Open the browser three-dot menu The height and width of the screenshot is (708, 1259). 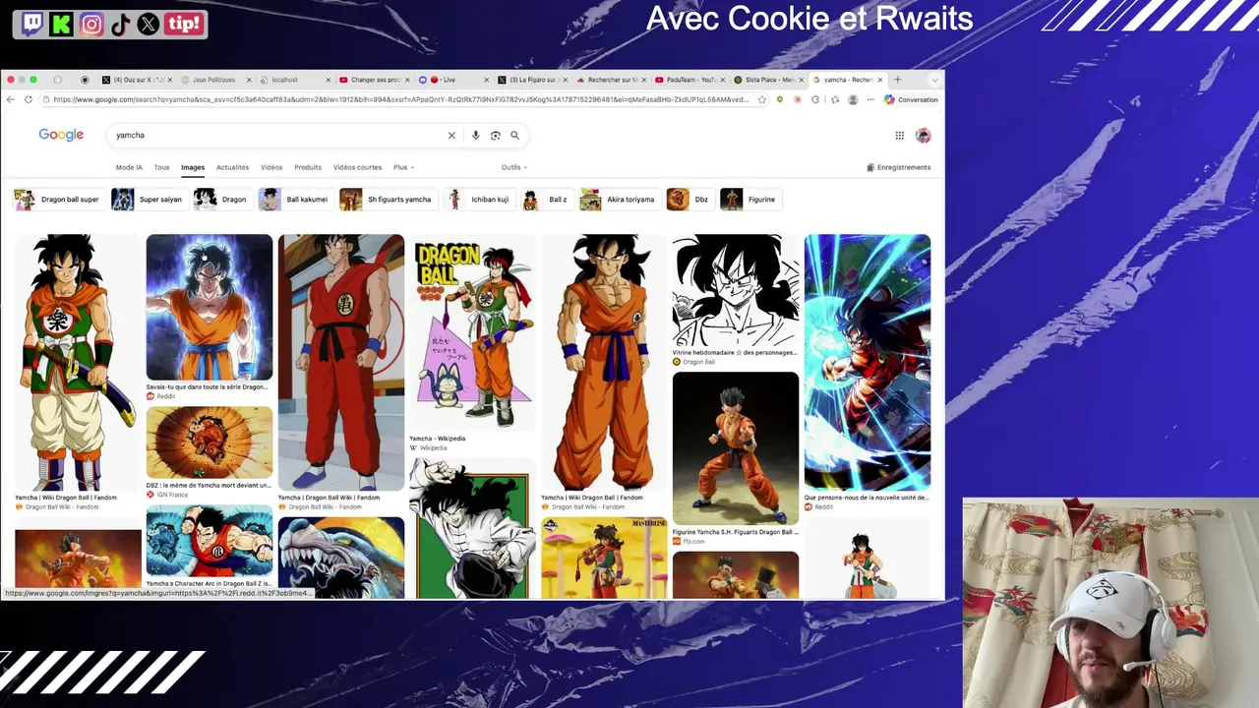869,99
